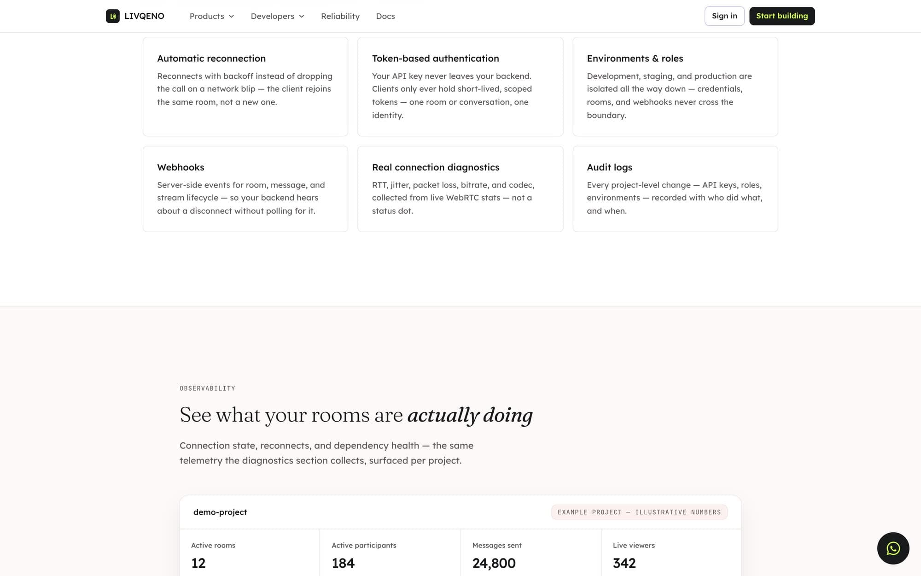
Task: Click the LIVQENO brand name
Action: click(x=144, y=16)
